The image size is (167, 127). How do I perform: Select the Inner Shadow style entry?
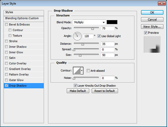24,47
